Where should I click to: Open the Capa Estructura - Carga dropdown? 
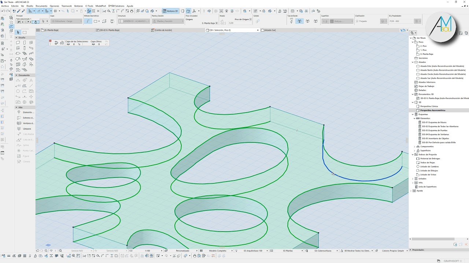pos(66,21)
